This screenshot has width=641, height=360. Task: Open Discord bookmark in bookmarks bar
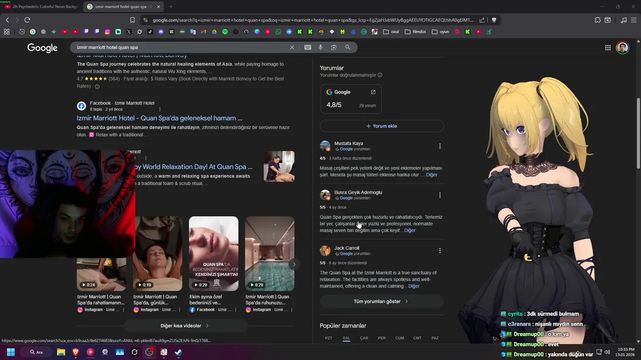coord(161,31)
